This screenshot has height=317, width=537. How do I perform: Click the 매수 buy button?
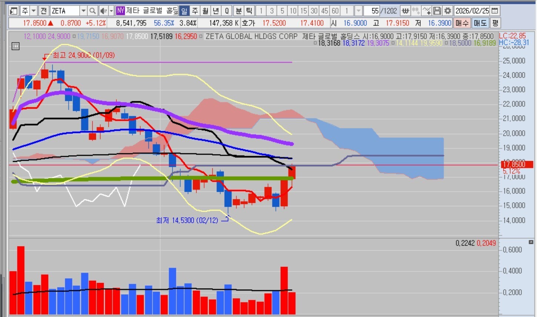(x=462, y=23)
